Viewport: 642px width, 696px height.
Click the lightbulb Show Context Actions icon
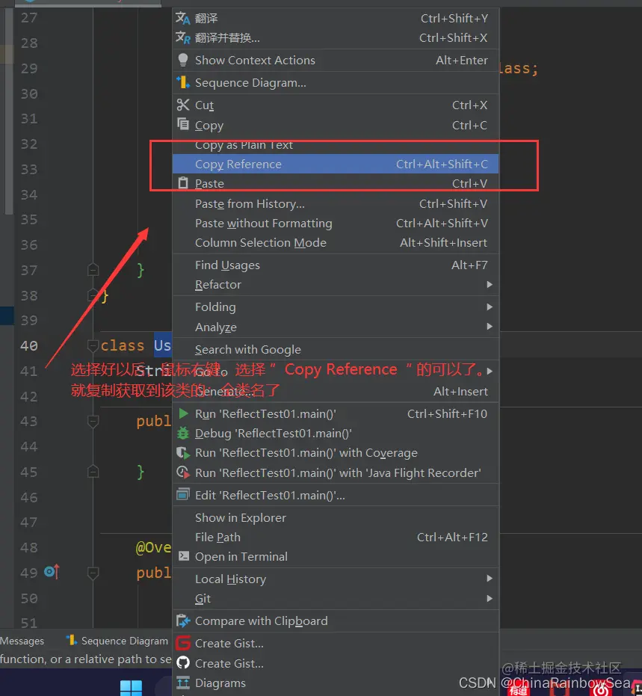click(x=183, y=60)
